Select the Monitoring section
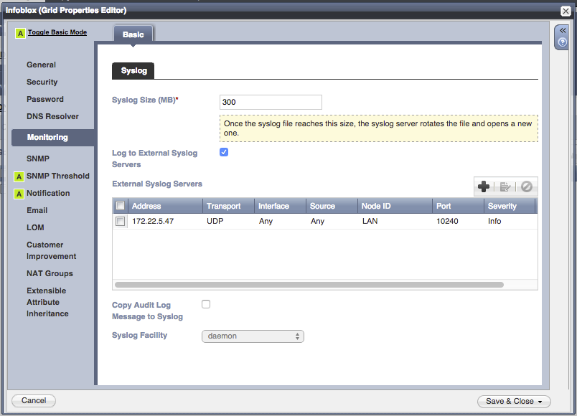This screenshot has height=416, width=577. [x=53, y=138]
